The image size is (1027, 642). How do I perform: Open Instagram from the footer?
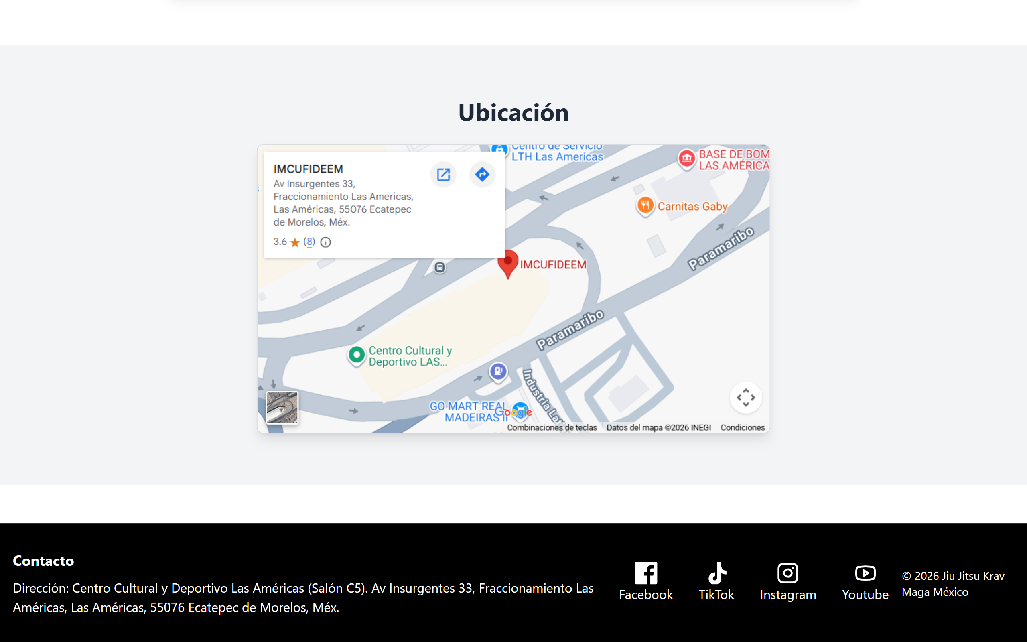pos(787,581)
